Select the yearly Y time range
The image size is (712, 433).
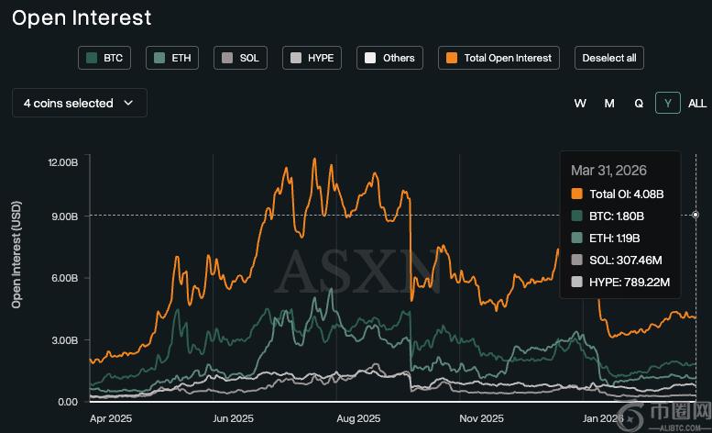coord(668,104)
